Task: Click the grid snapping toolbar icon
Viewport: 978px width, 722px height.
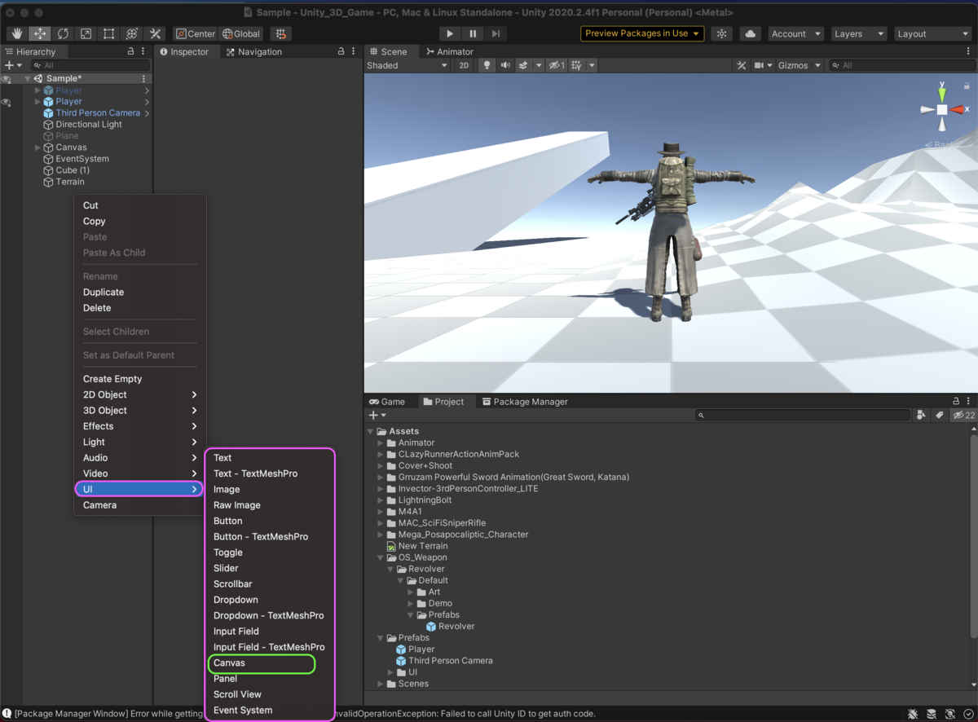Action: [x=281, y=33]
